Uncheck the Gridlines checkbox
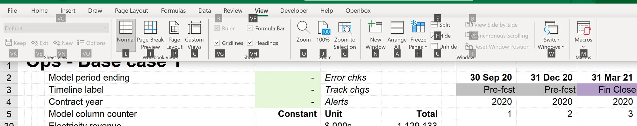This screenshot has height=126, width=637. tap(217, 43)
